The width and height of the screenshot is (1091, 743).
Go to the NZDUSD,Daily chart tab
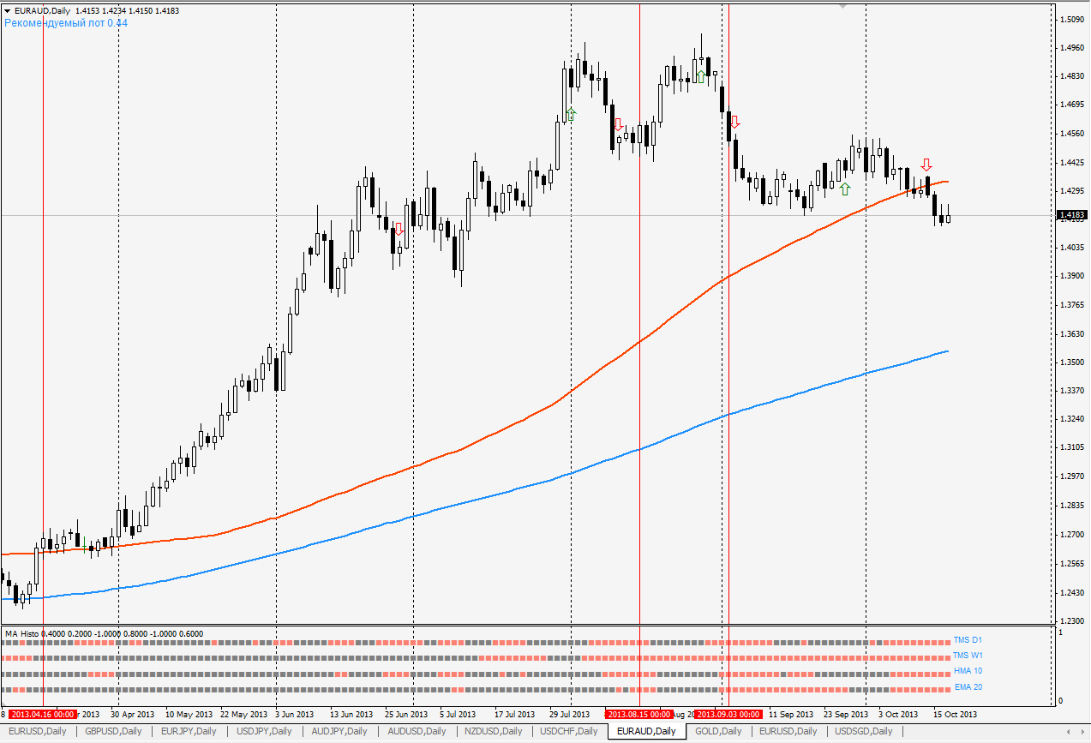point(494,731)
